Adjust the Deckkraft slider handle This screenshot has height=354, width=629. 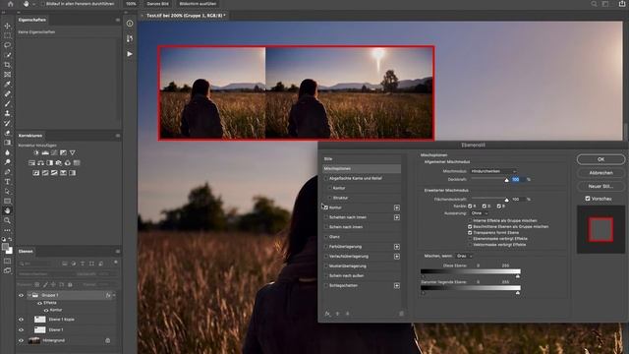click(507, 180)
